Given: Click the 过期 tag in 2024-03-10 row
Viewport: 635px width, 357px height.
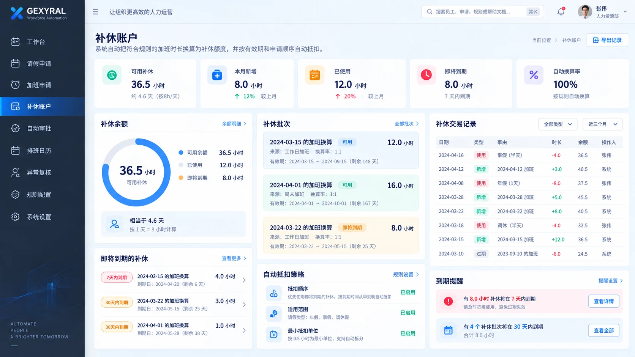Looking at the screenshot, I should pos(481,254).
